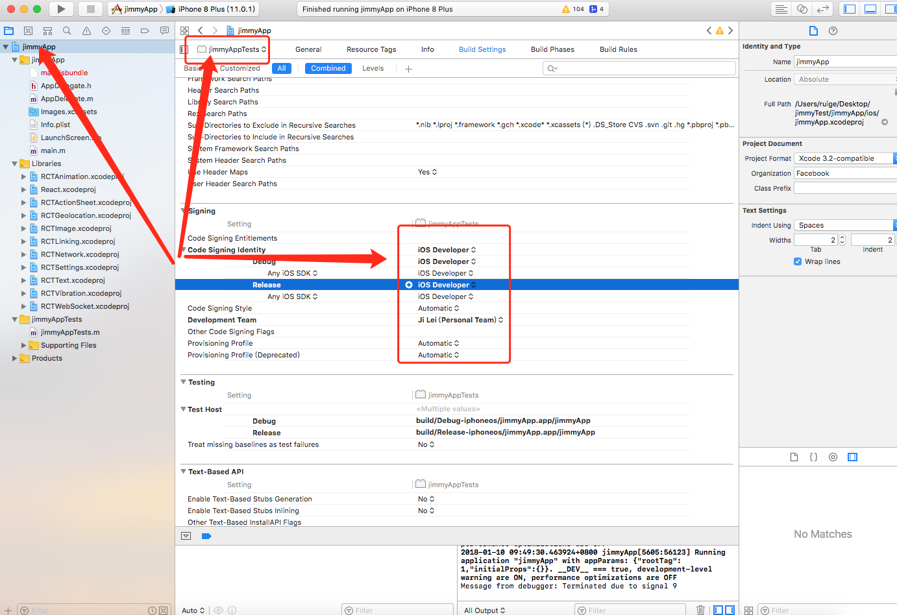Screen dimensions: 897x615
Task: Clear the debug console with trash icon
Action: coord(700,610)
